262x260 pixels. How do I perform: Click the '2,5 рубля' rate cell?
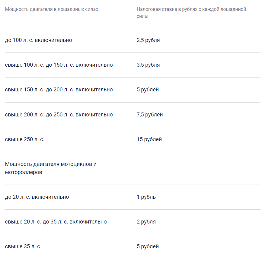pyautogui.click(x=148, y=40)
